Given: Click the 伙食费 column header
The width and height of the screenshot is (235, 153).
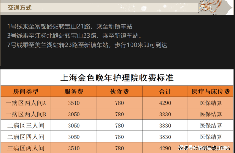Looking at the screenshot, I should click(x=119, y=91).
